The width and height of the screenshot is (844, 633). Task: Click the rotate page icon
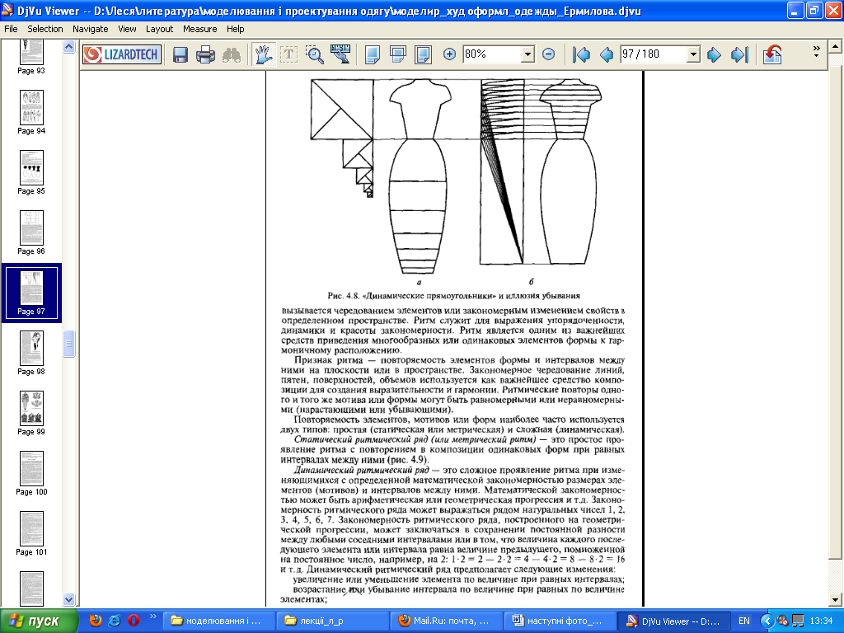pos(772,54)
